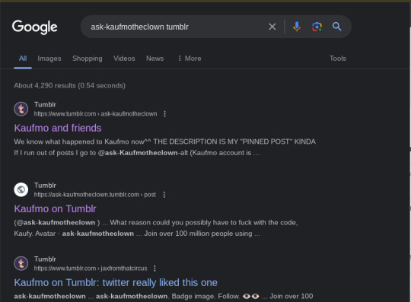Screen dimensions: 411x302
Task: Open the three-dot menu beside the ask-kaufmotheclown URL
Action: [x=165, y=114]
